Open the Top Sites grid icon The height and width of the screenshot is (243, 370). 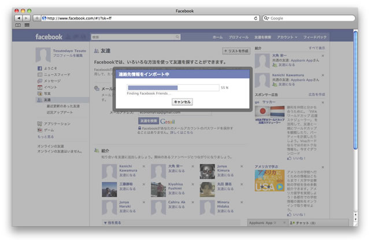(x=27, y=25)
